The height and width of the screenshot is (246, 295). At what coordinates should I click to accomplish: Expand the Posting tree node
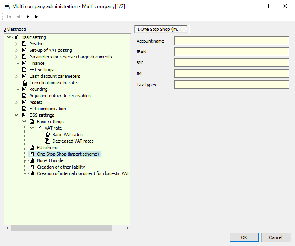click(17, 44)
